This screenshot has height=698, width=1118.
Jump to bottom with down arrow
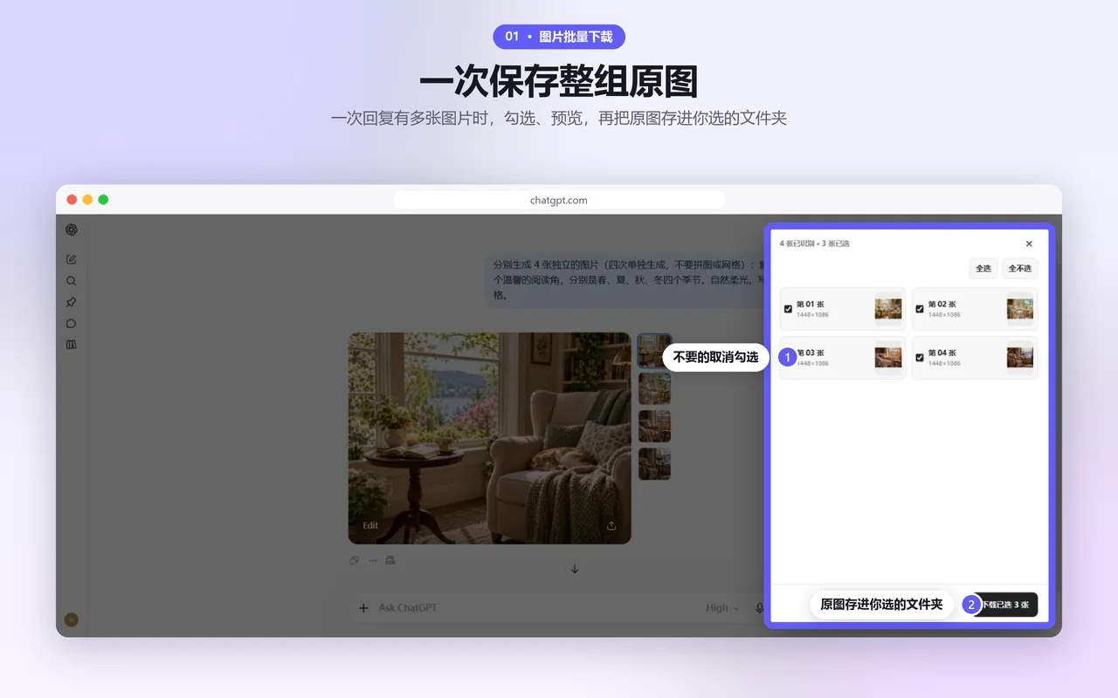(575, 569)
